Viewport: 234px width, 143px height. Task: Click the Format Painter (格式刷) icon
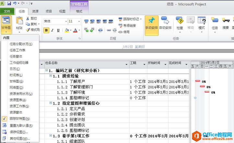tap(28, 30)
